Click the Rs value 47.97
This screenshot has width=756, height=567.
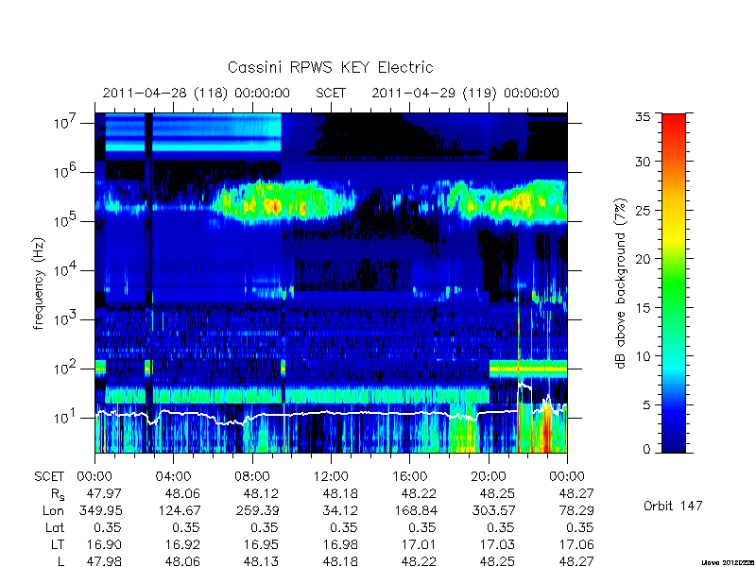[x=104, y=493]
